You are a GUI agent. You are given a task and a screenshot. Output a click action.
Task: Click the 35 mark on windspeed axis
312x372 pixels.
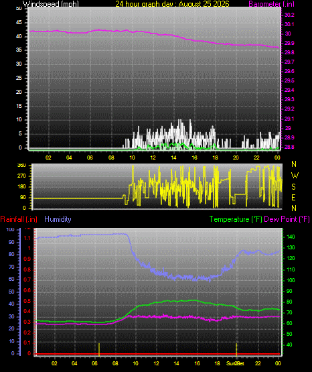19,50
